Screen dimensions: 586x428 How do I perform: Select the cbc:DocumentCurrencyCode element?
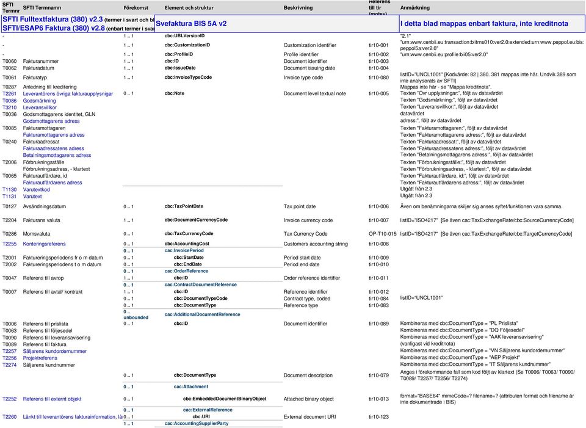pyautogui.click(x=196, y=220)
